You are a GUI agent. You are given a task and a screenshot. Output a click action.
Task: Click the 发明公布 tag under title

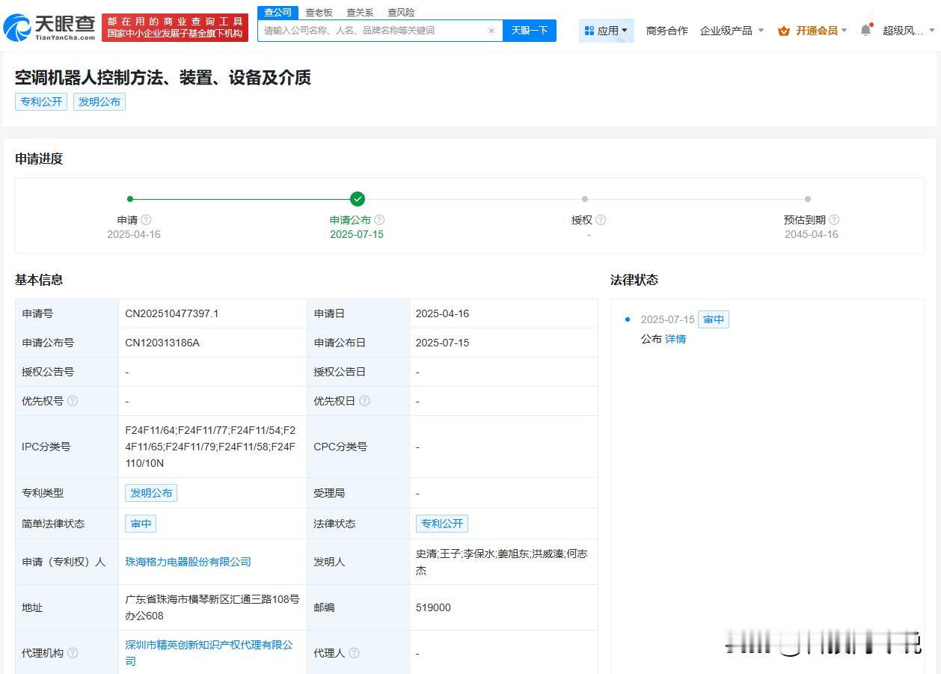pyautogui.click(x=99, y=102)
